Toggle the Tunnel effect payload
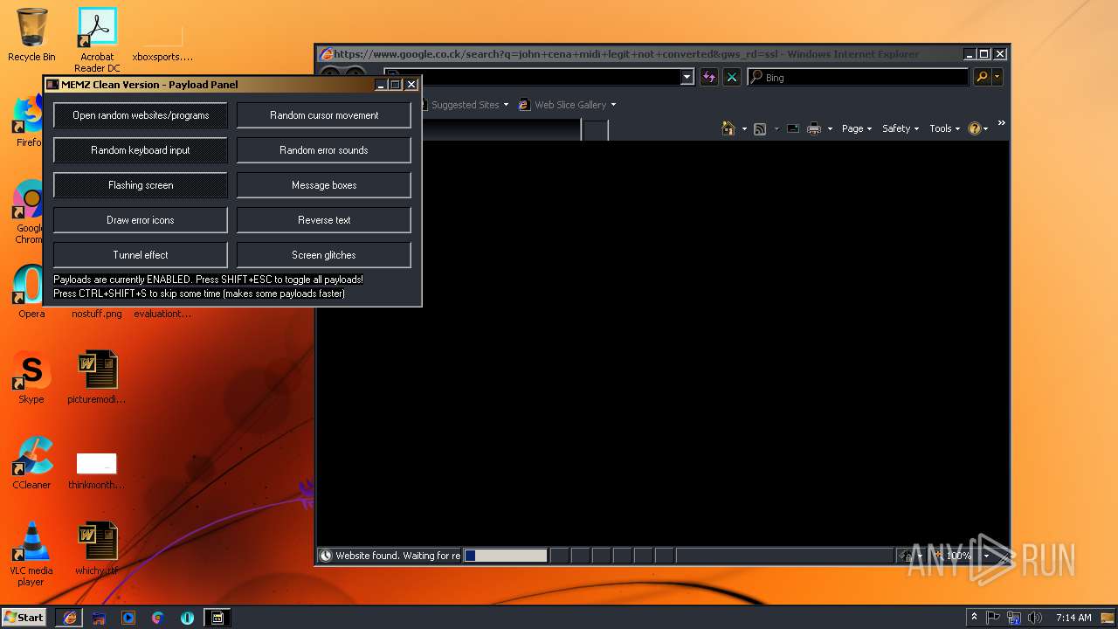The height and width of the screenshot is (629, 1118). coord(141,255)
